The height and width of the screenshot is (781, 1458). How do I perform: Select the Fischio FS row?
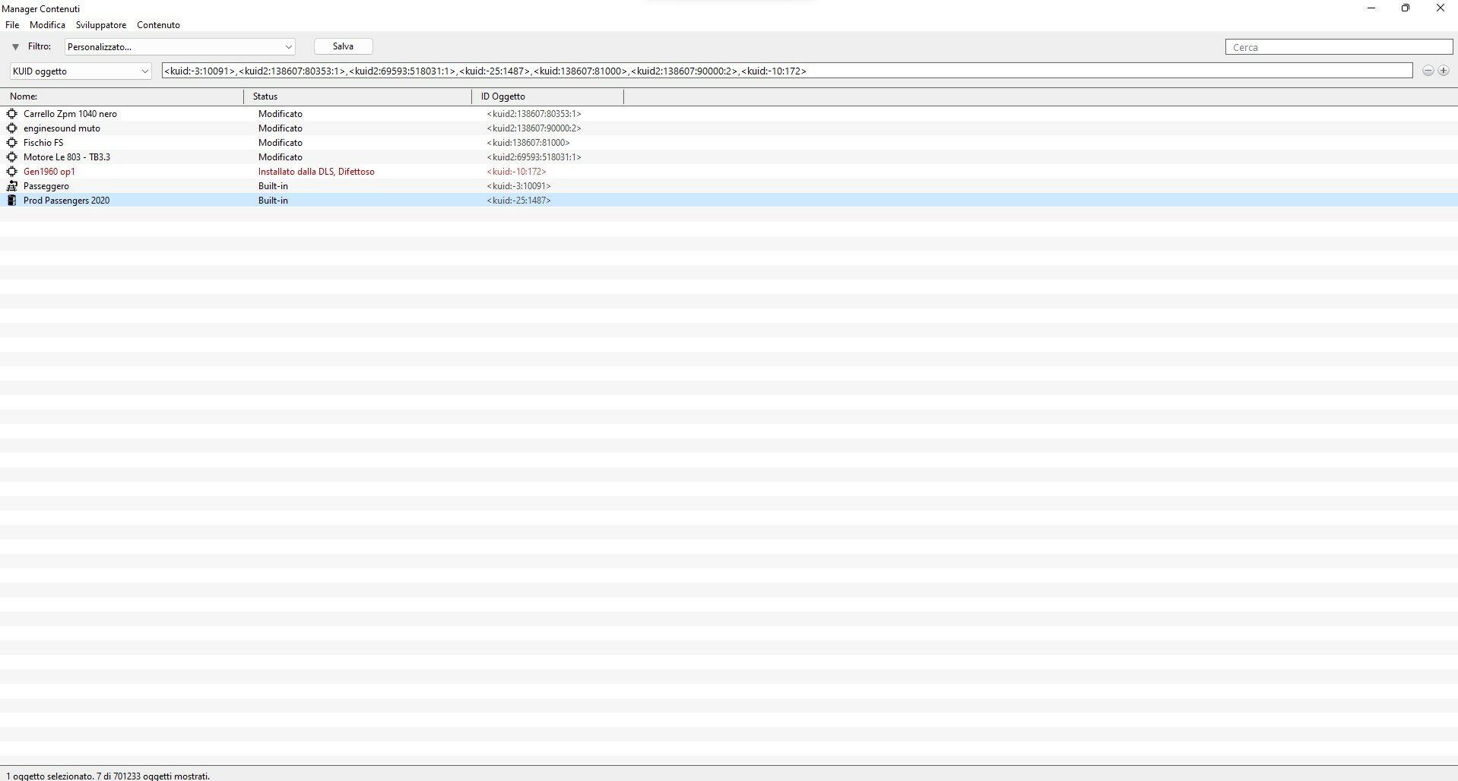point(729,143)
